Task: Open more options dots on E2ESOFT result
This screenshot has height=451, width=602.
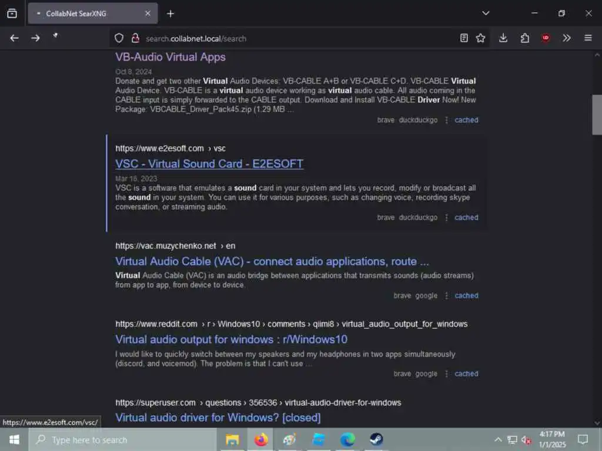Action: coord(446,217)
